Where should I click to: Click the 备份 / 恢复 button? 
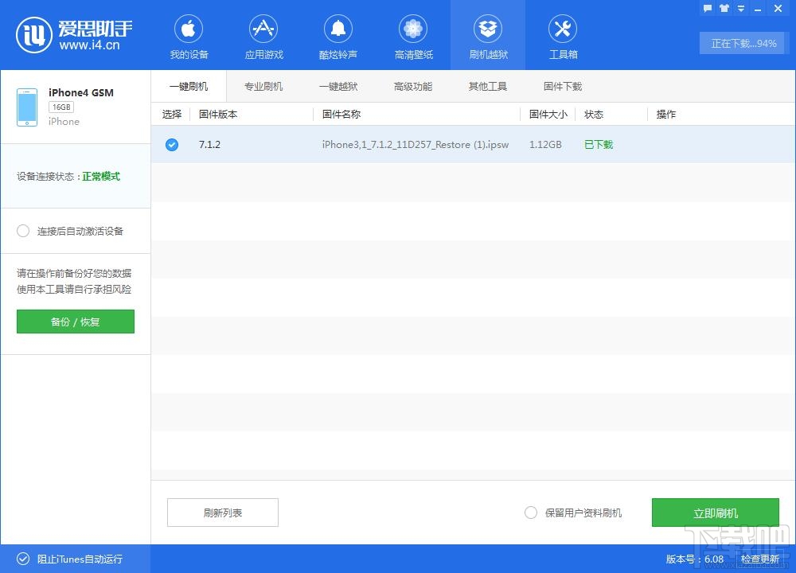coord(76,322)
